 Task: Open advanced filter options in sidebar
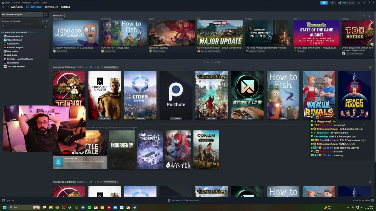point(46,27)
